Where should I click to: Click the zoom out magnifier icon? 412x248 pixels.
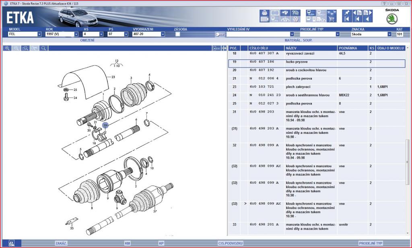point(16,48)
